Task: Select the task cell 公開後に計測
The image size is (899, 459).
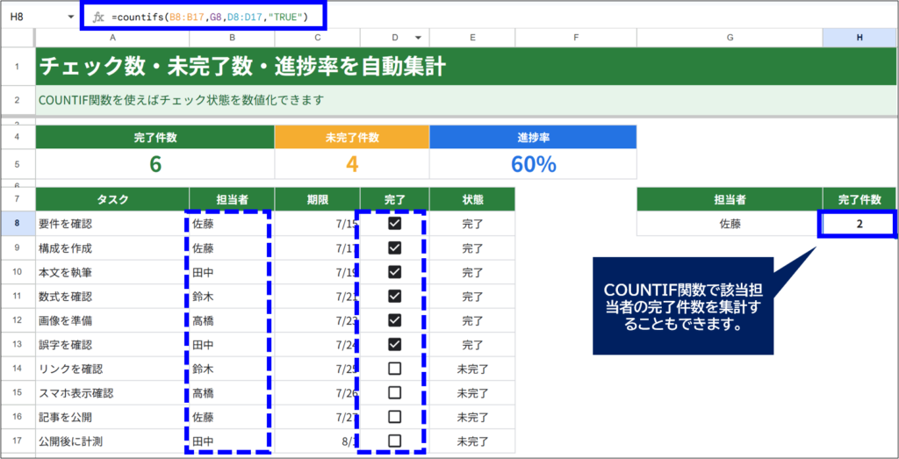Action: click(112, 441)
